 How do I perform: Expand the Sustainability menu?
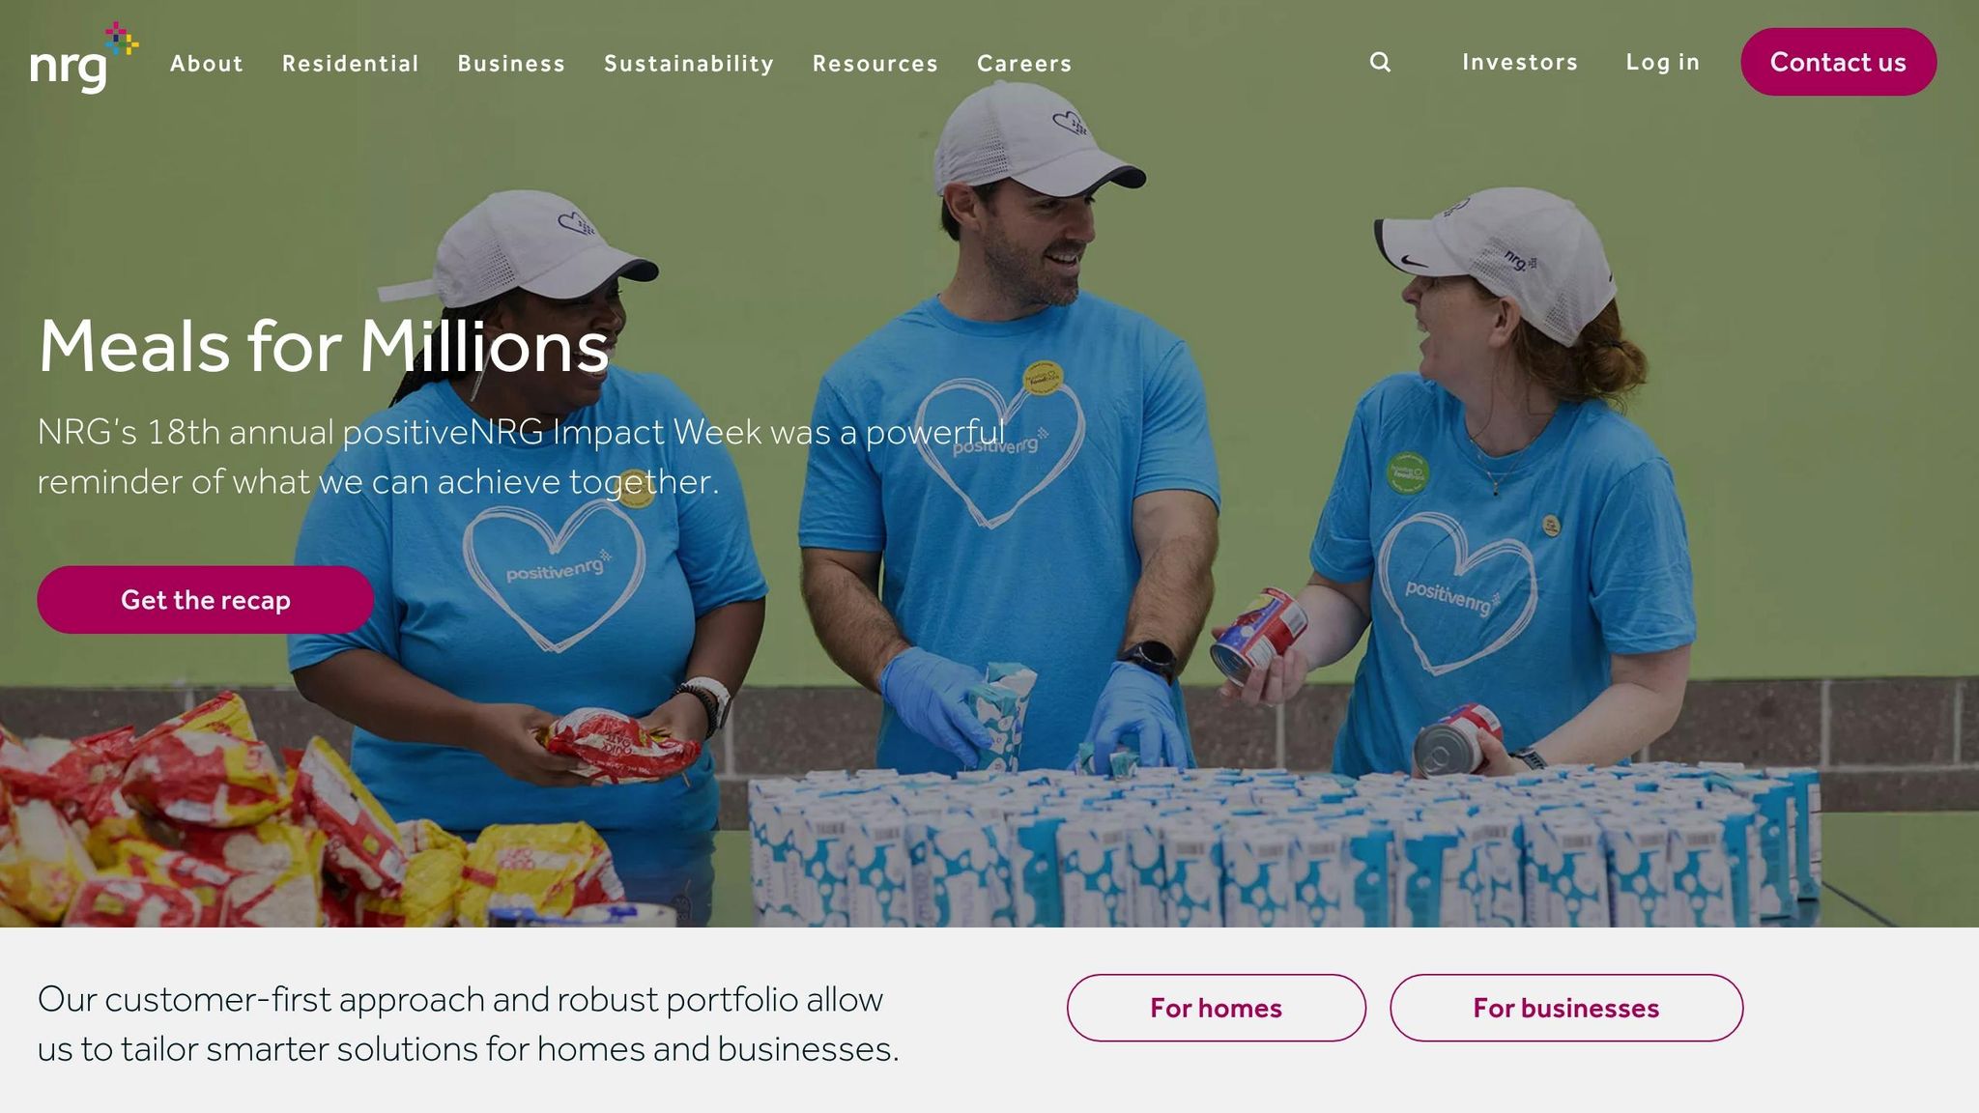tap(689, 64)
